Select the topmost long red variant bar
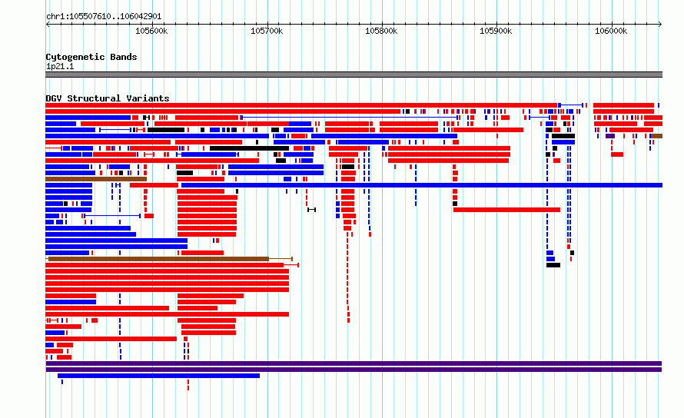Image resolution: width=684 pixels, height=418 pixels. tap(301, 105)
